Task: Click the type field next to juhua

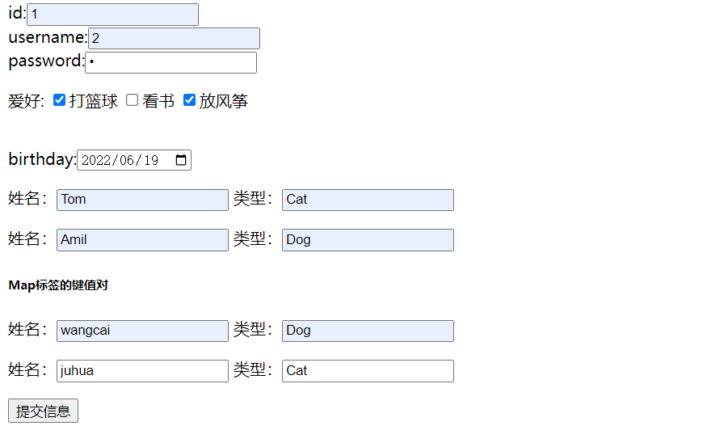Action: point(368,371)
